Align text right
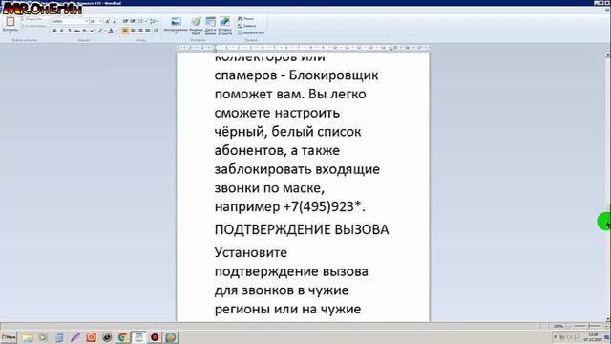Image resolution: width=611 pixels, height=344 pixels. [x=140, y=31]
